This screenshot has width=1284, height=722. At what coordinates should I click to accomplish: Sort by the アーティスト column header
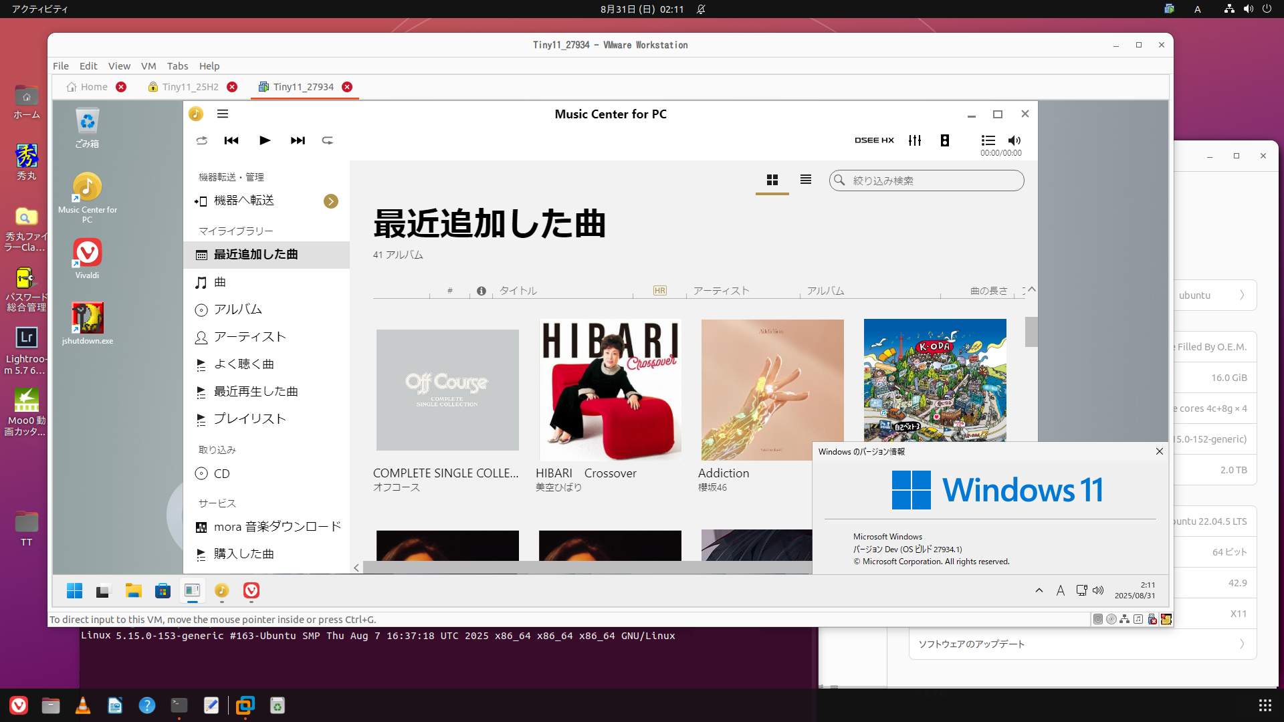pos(721,291)
